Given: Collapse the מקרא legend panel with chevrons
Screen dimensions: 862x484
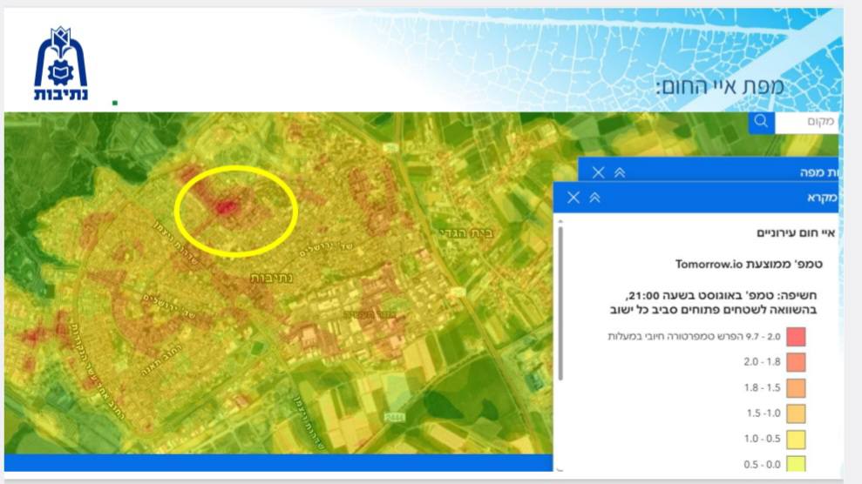Looking at the screenshot, I should 594,198.
